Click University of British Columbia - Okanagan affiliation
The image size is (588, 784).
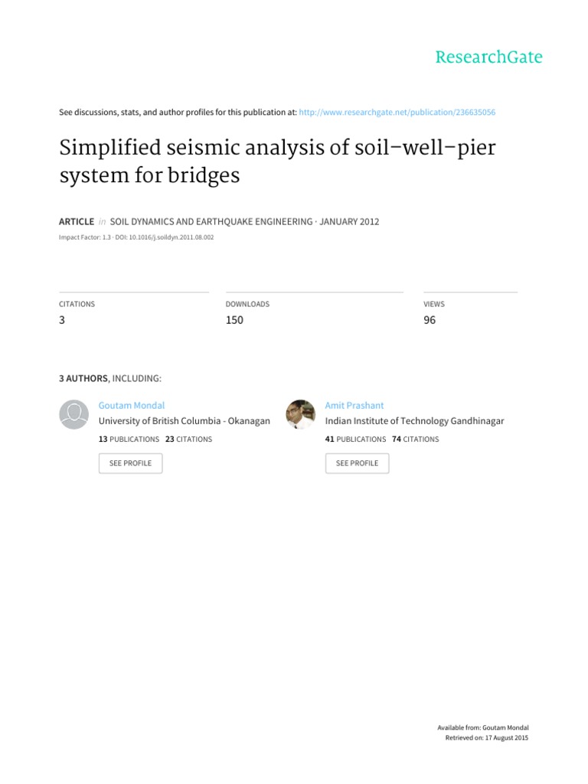[x=184, y=421]
